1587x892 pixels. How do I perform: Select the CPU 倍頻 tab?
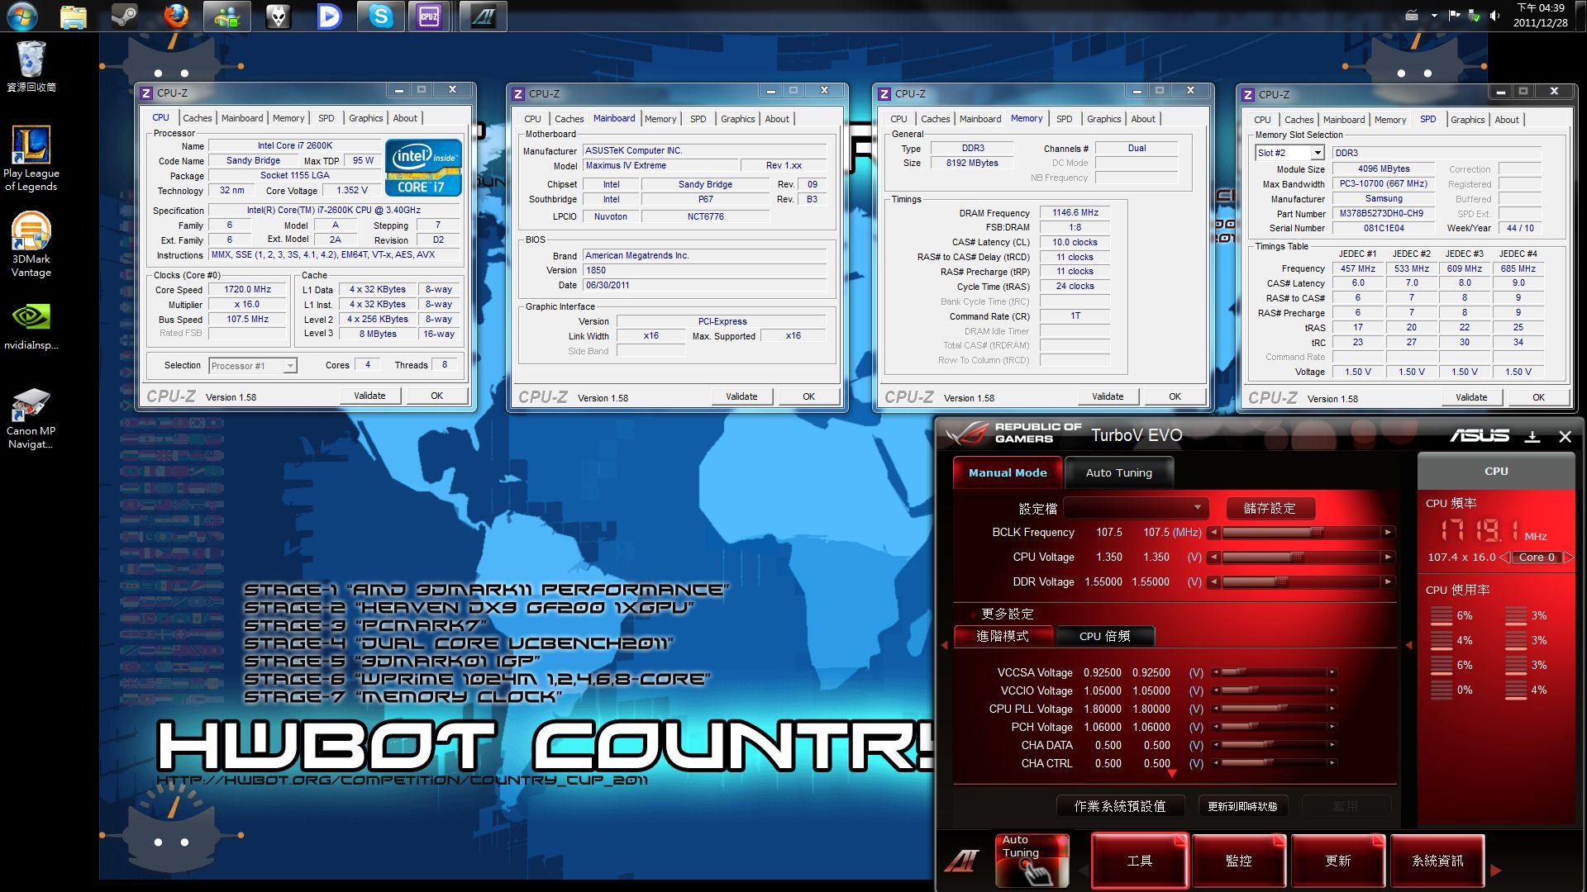pyautogui.click(x=1104, y=636)
